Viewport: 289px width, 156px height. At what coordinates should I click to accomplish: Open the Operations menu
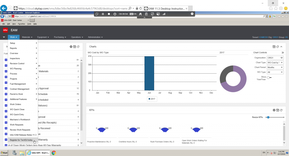(x=77, y=37)
